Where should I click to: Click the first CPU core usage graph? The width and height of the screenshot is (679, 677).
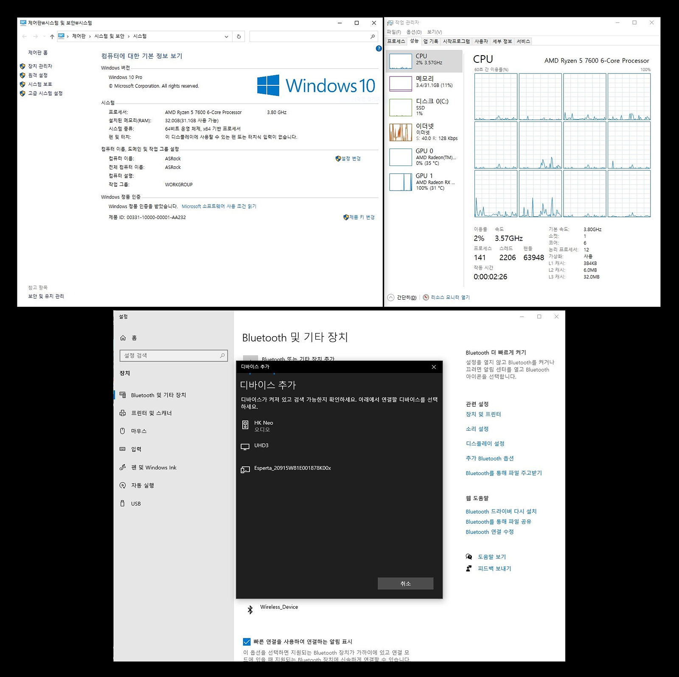click(496, 97)
